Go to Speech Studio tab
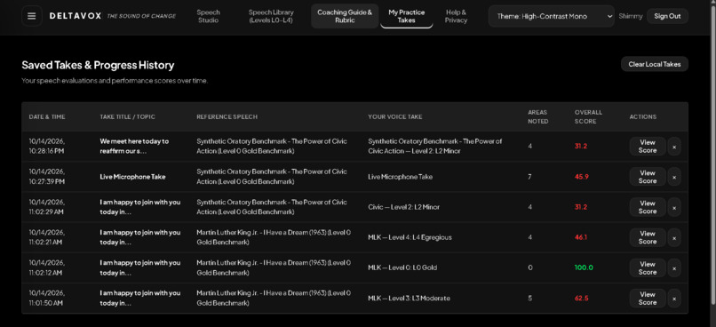The width and height of the screenshot is (716, 327). 208,16
